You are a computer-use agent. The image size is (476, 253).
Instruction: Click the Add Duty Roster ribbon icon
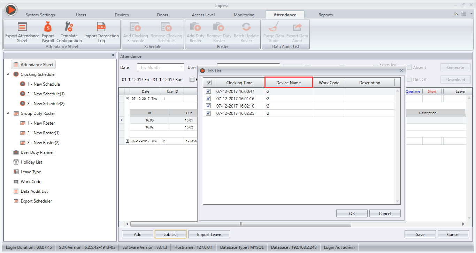(195, 27)
